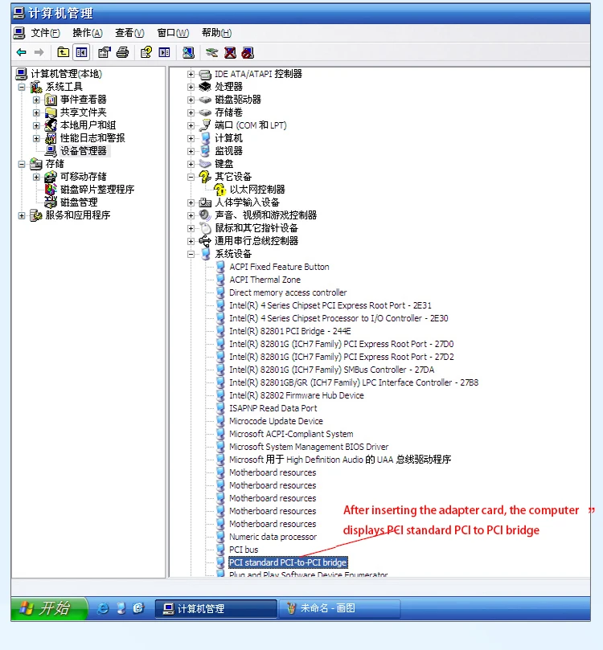This screenshot has width=603, height=650.
Task: Select Microsoft System Management BIOS Driver
Action: [x=309, y=447]
